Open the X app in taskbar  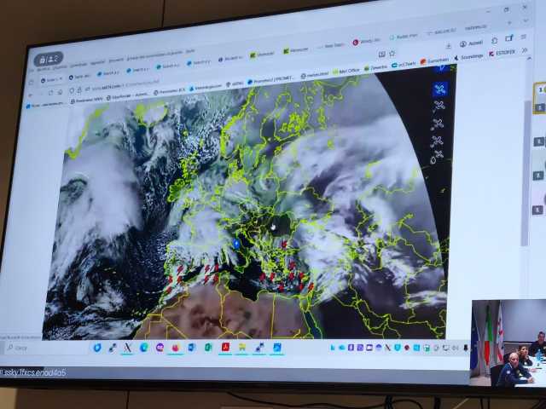(128, 348)
